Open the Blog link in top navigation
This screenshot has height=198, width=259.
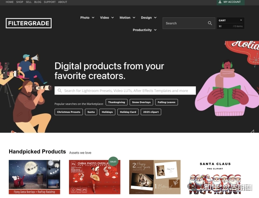[38, 2]
